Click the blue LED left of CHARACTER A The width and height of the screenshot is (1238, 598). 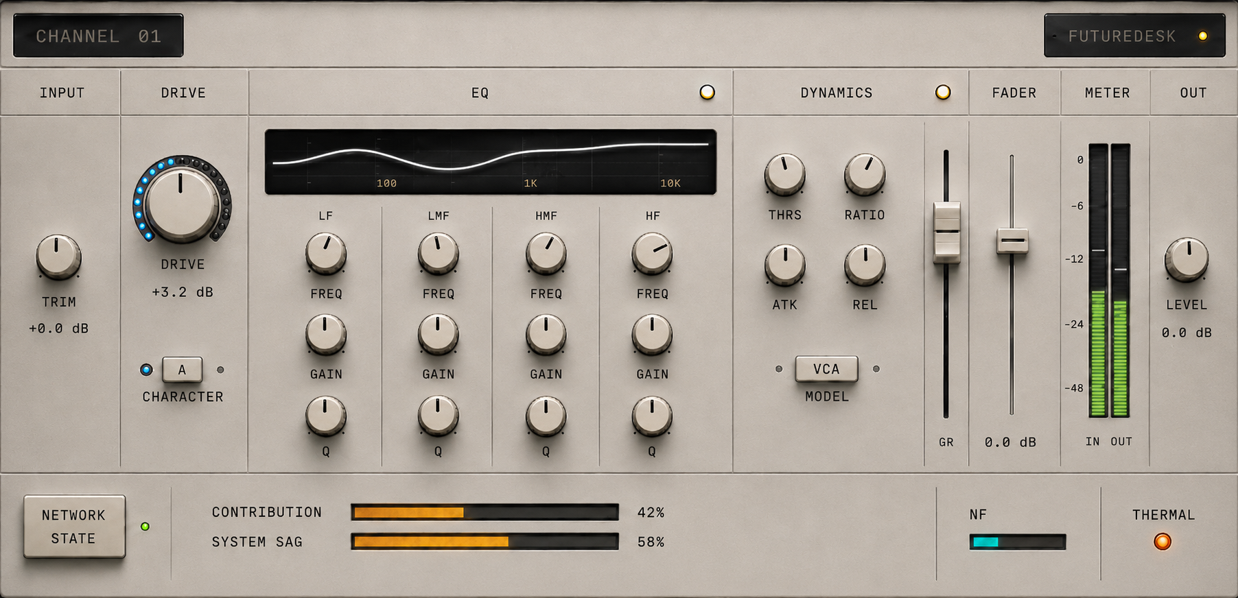(146, 370)
